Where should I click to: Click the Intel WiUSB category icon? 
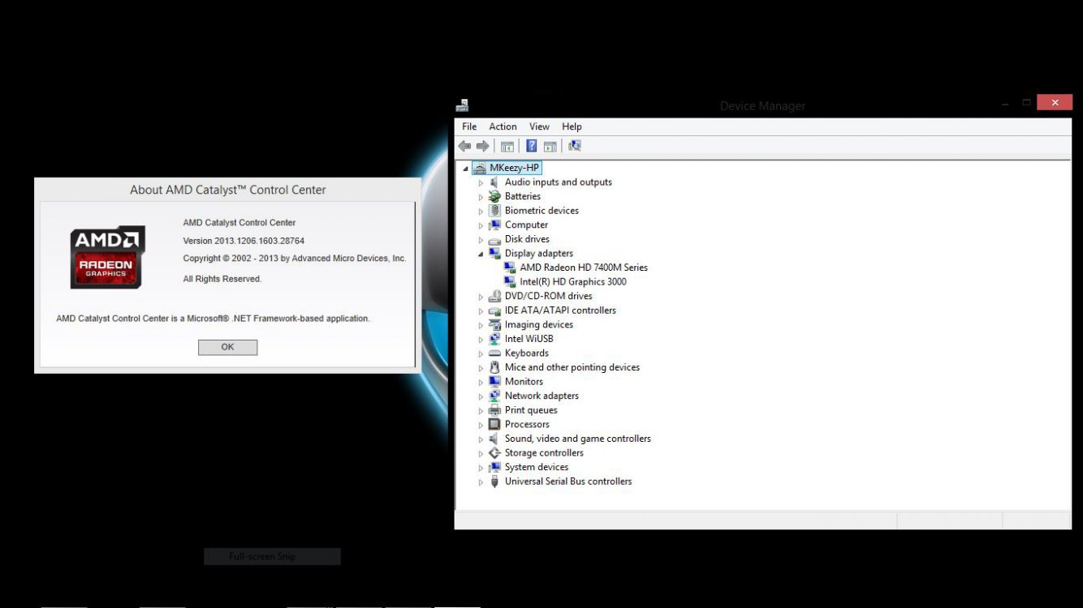(494, 339)
